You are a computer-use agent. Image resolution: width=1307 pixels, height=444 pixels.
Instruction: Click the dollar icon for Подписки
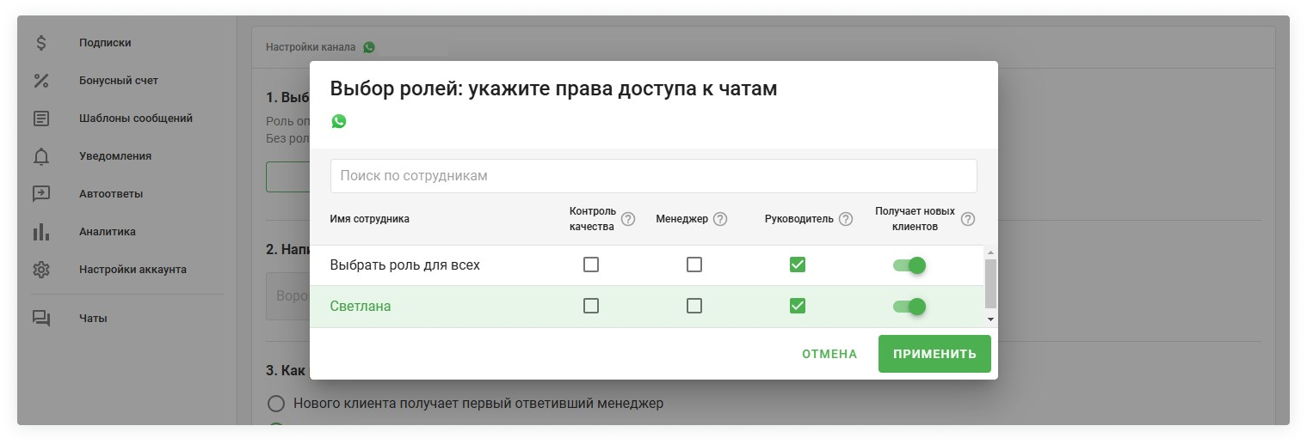[41, 43]
